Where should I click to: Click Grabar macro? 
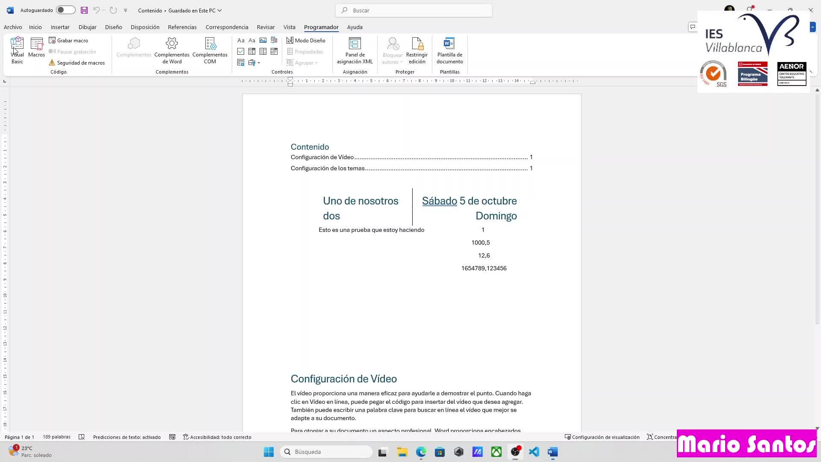pyautogui.click(x=68, y=40)
